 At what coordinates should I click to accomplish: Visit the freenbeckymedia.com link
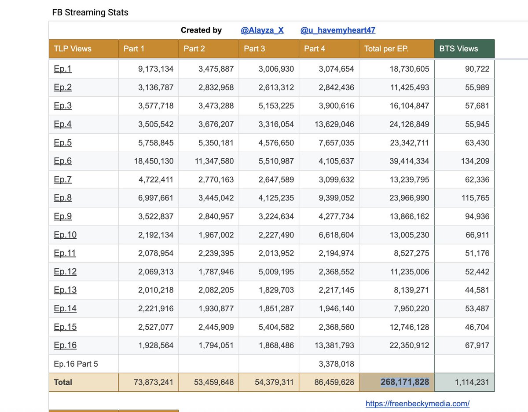tap(418, 403)
